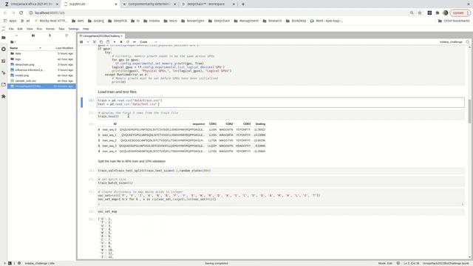Select the highlighted UmojaHack notebook file

41,86
